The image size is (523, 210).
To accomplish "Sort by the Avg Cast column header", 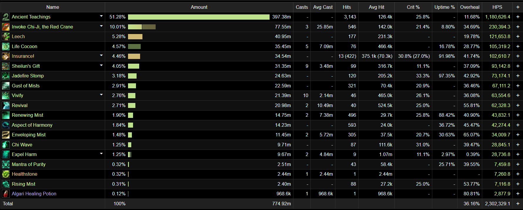I will 323,7.
